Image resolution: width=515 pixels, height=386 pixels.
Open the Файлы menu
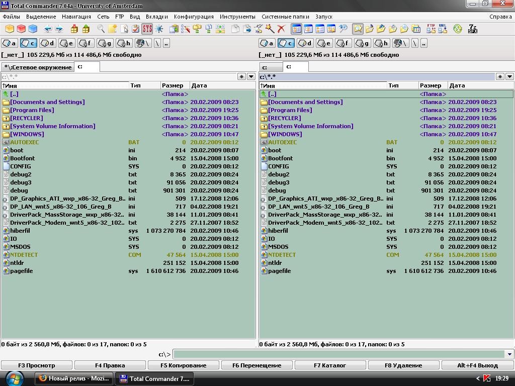(x=11, y=17)
